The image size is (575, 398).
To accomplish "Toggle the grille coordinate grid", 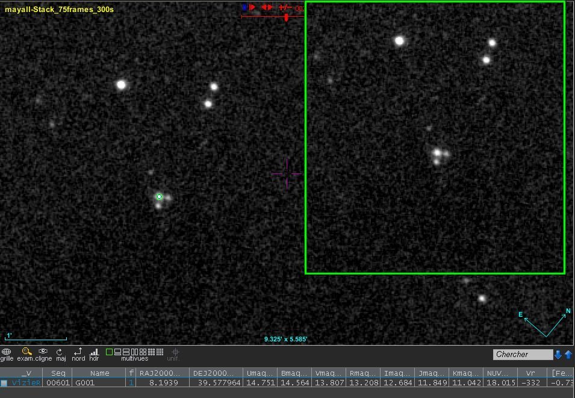I will click(7, 352).
